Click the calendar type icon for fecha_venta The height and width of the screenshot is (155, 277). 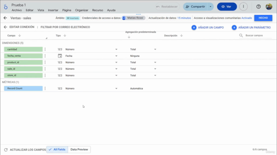(x=60, y=56)
